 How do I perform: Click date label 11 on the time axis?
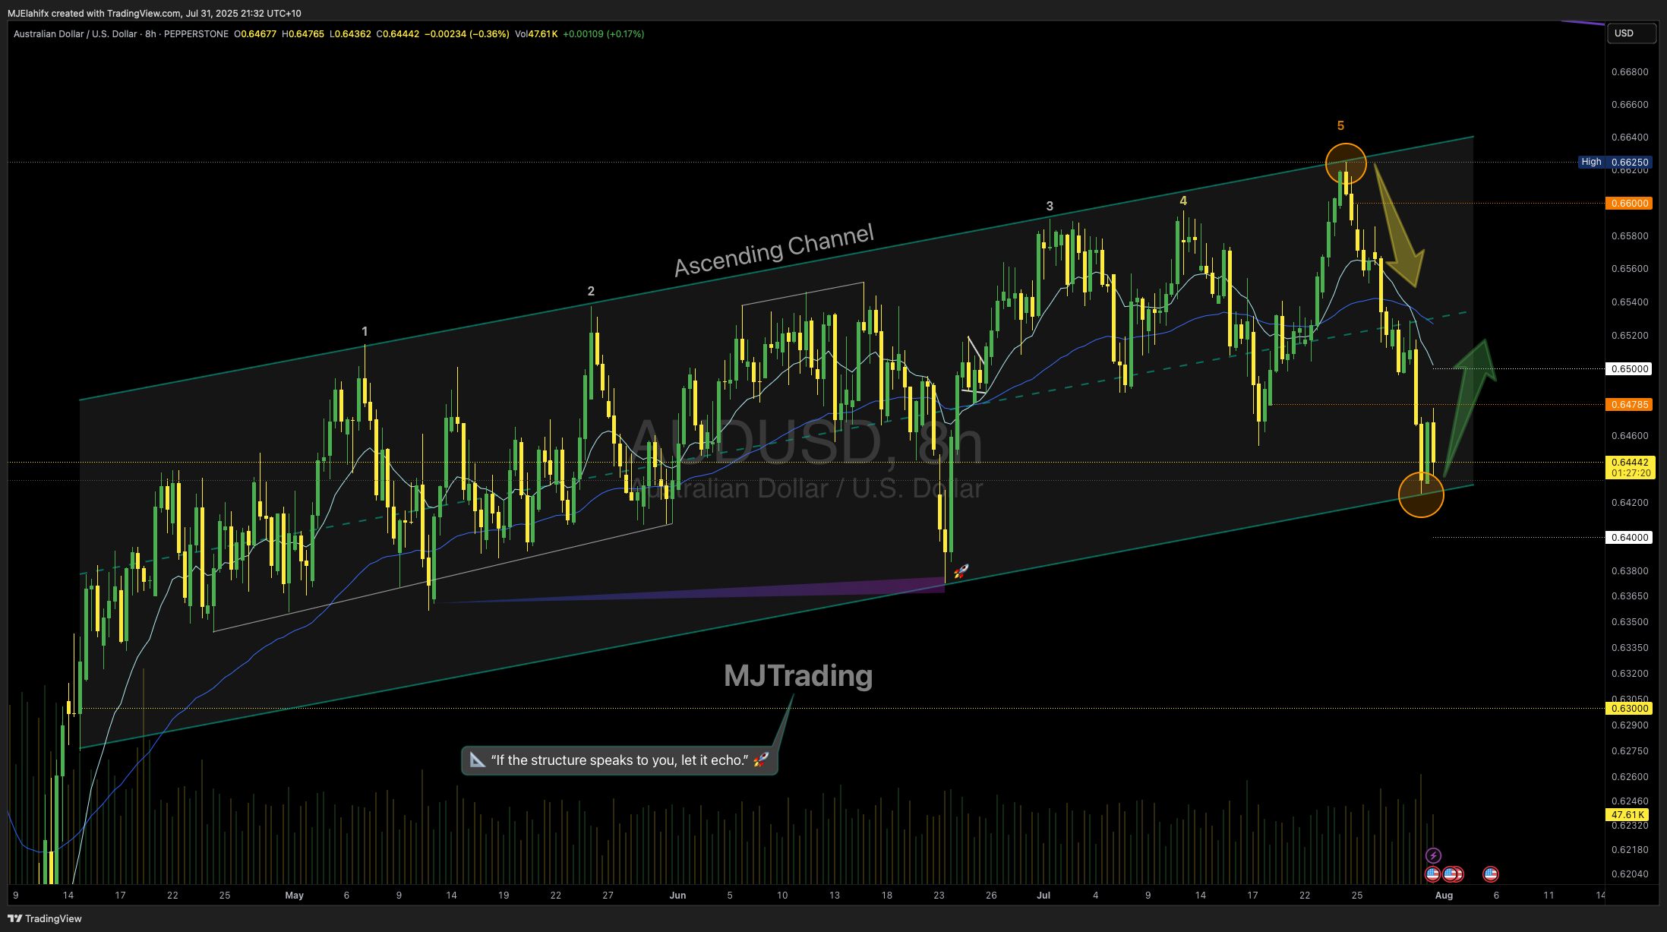click(x=1549, y=896)
